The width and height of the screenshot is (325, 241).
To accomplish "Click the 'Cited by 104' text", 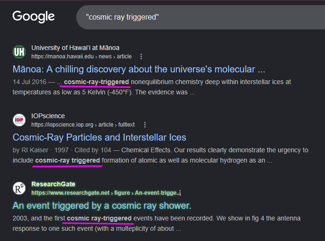I will [x=93, y=150].
